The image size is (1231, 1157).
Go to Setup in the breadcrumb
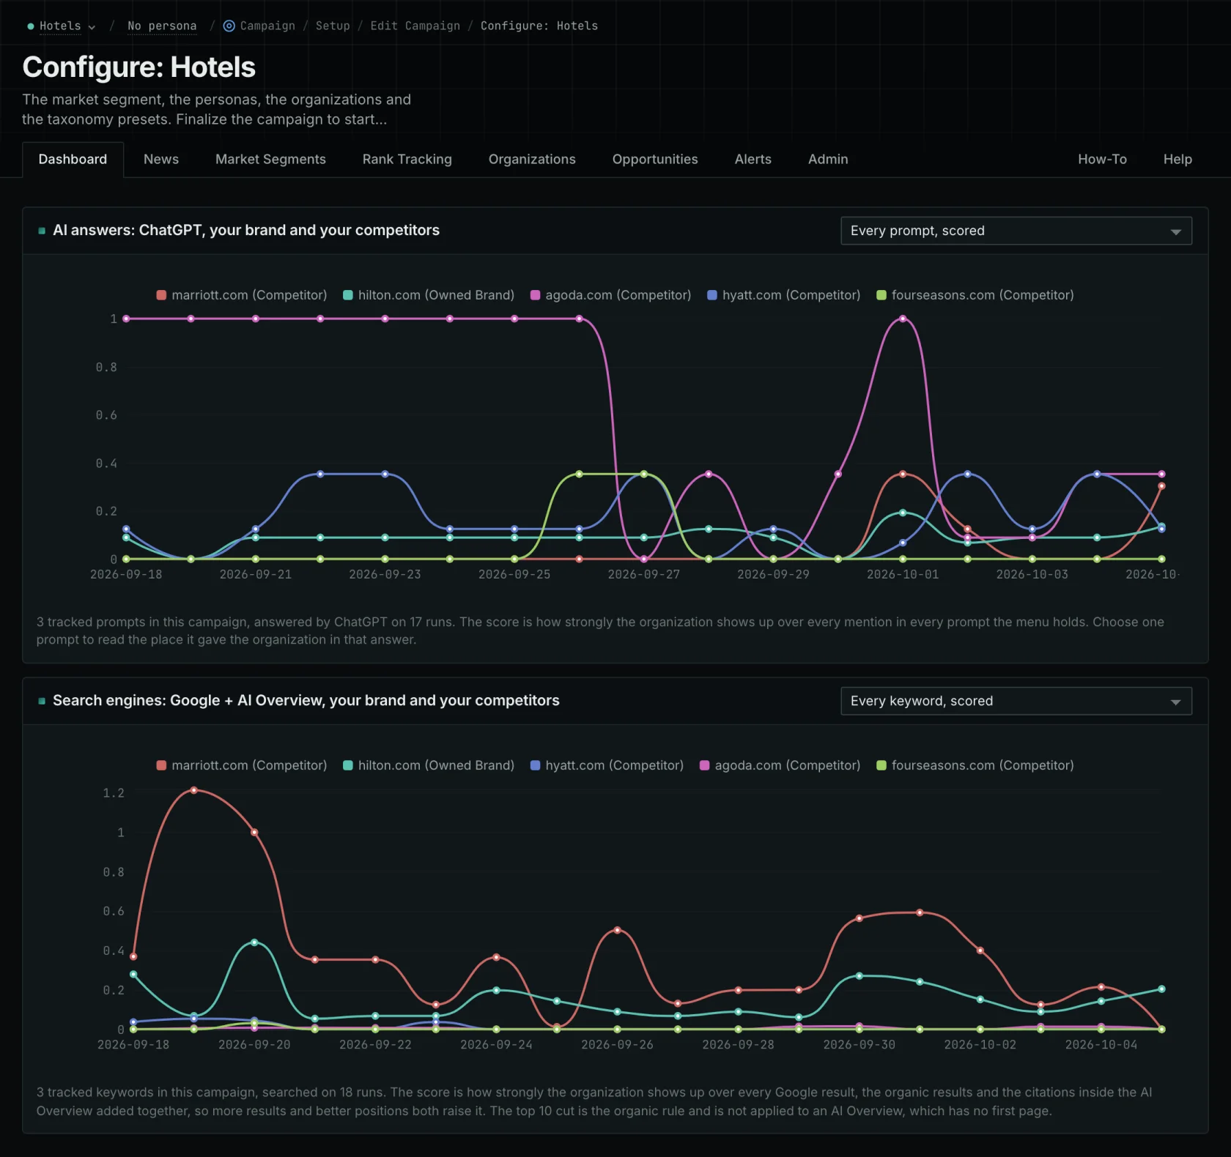[333, 26]
